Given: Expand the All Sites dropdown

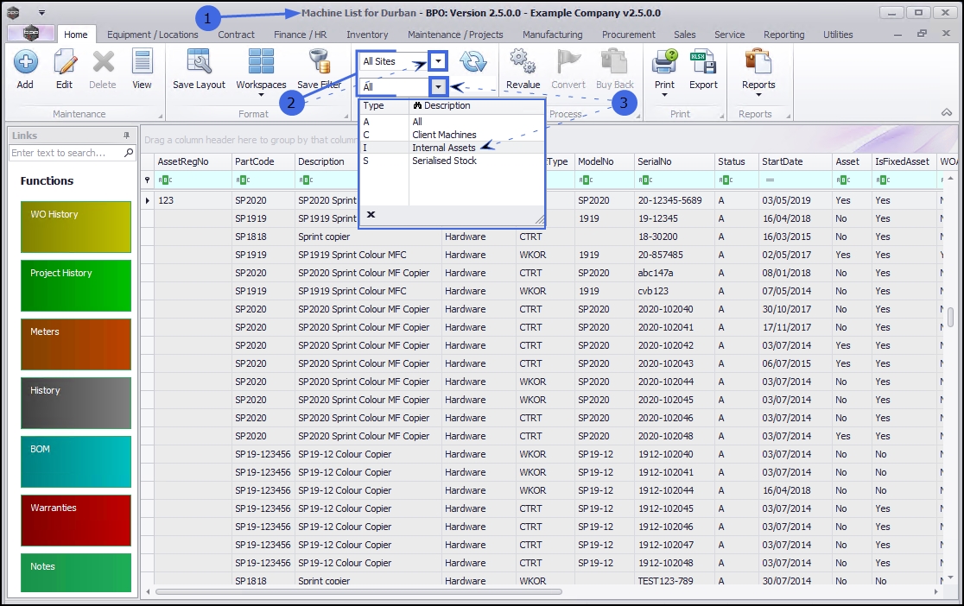Looking at the screenshot, I should (439, 61).
